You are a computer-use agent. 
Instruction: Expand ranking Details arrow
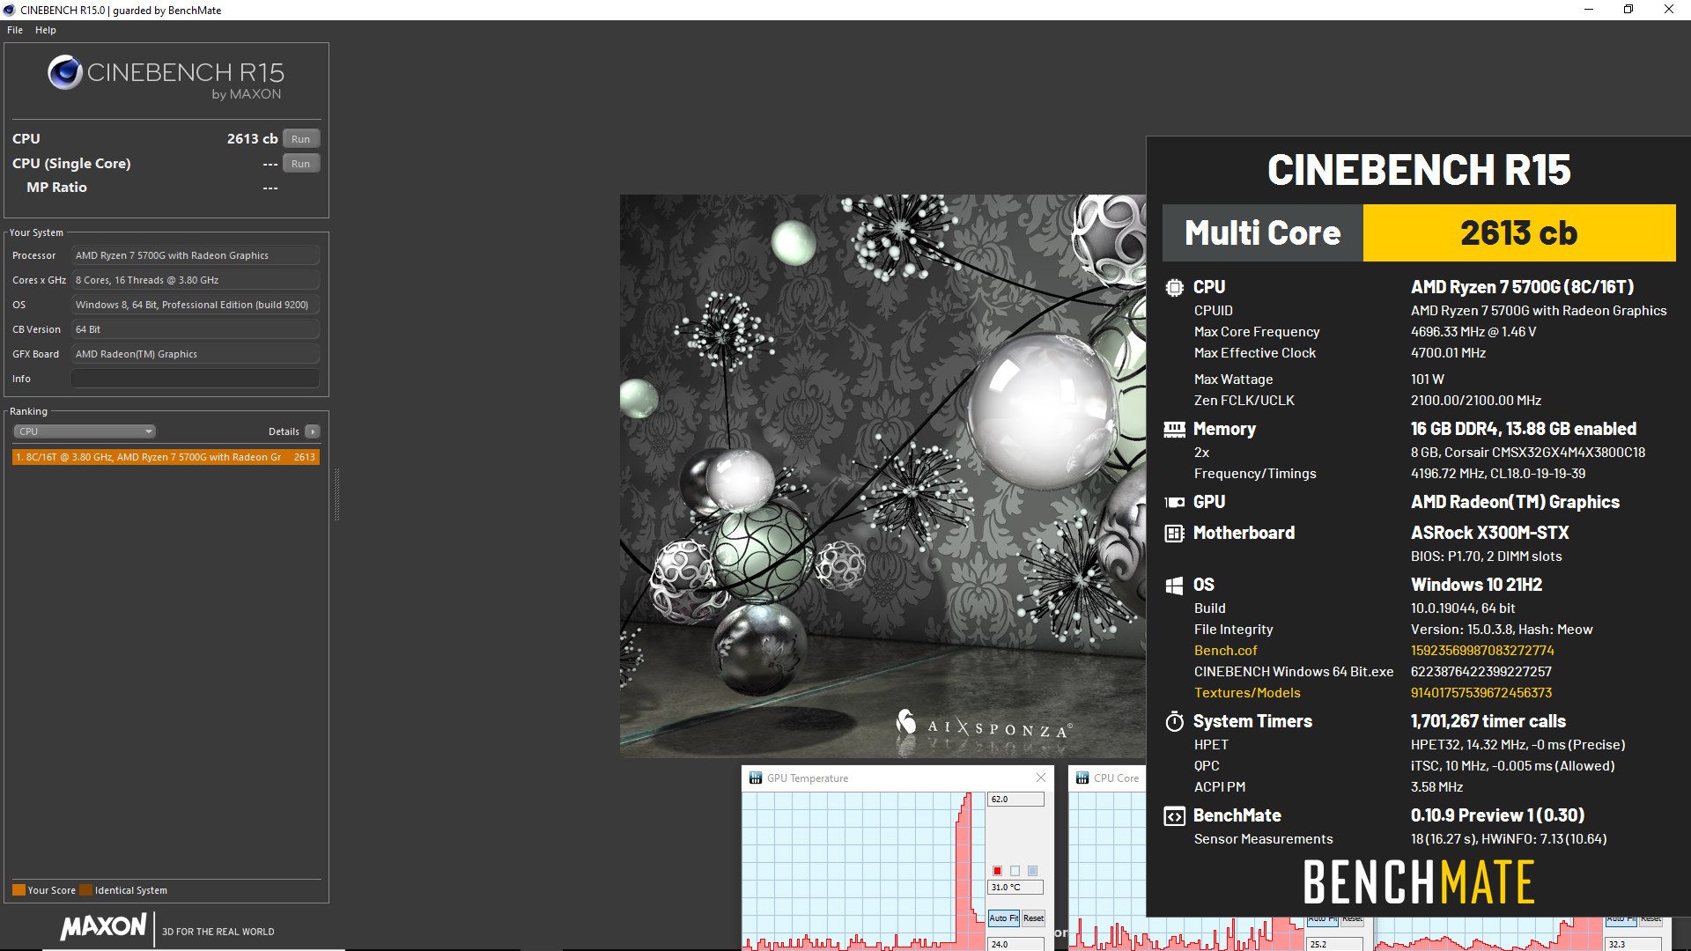313,431
